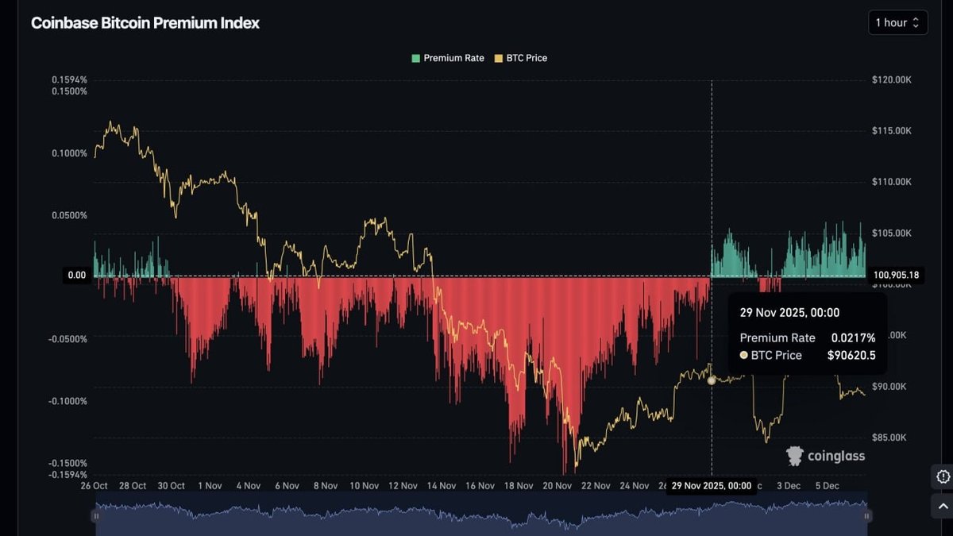Toggle visibility of the Premium Rate series
Screen dimensions: 953x536
click(x=449, y=58)
